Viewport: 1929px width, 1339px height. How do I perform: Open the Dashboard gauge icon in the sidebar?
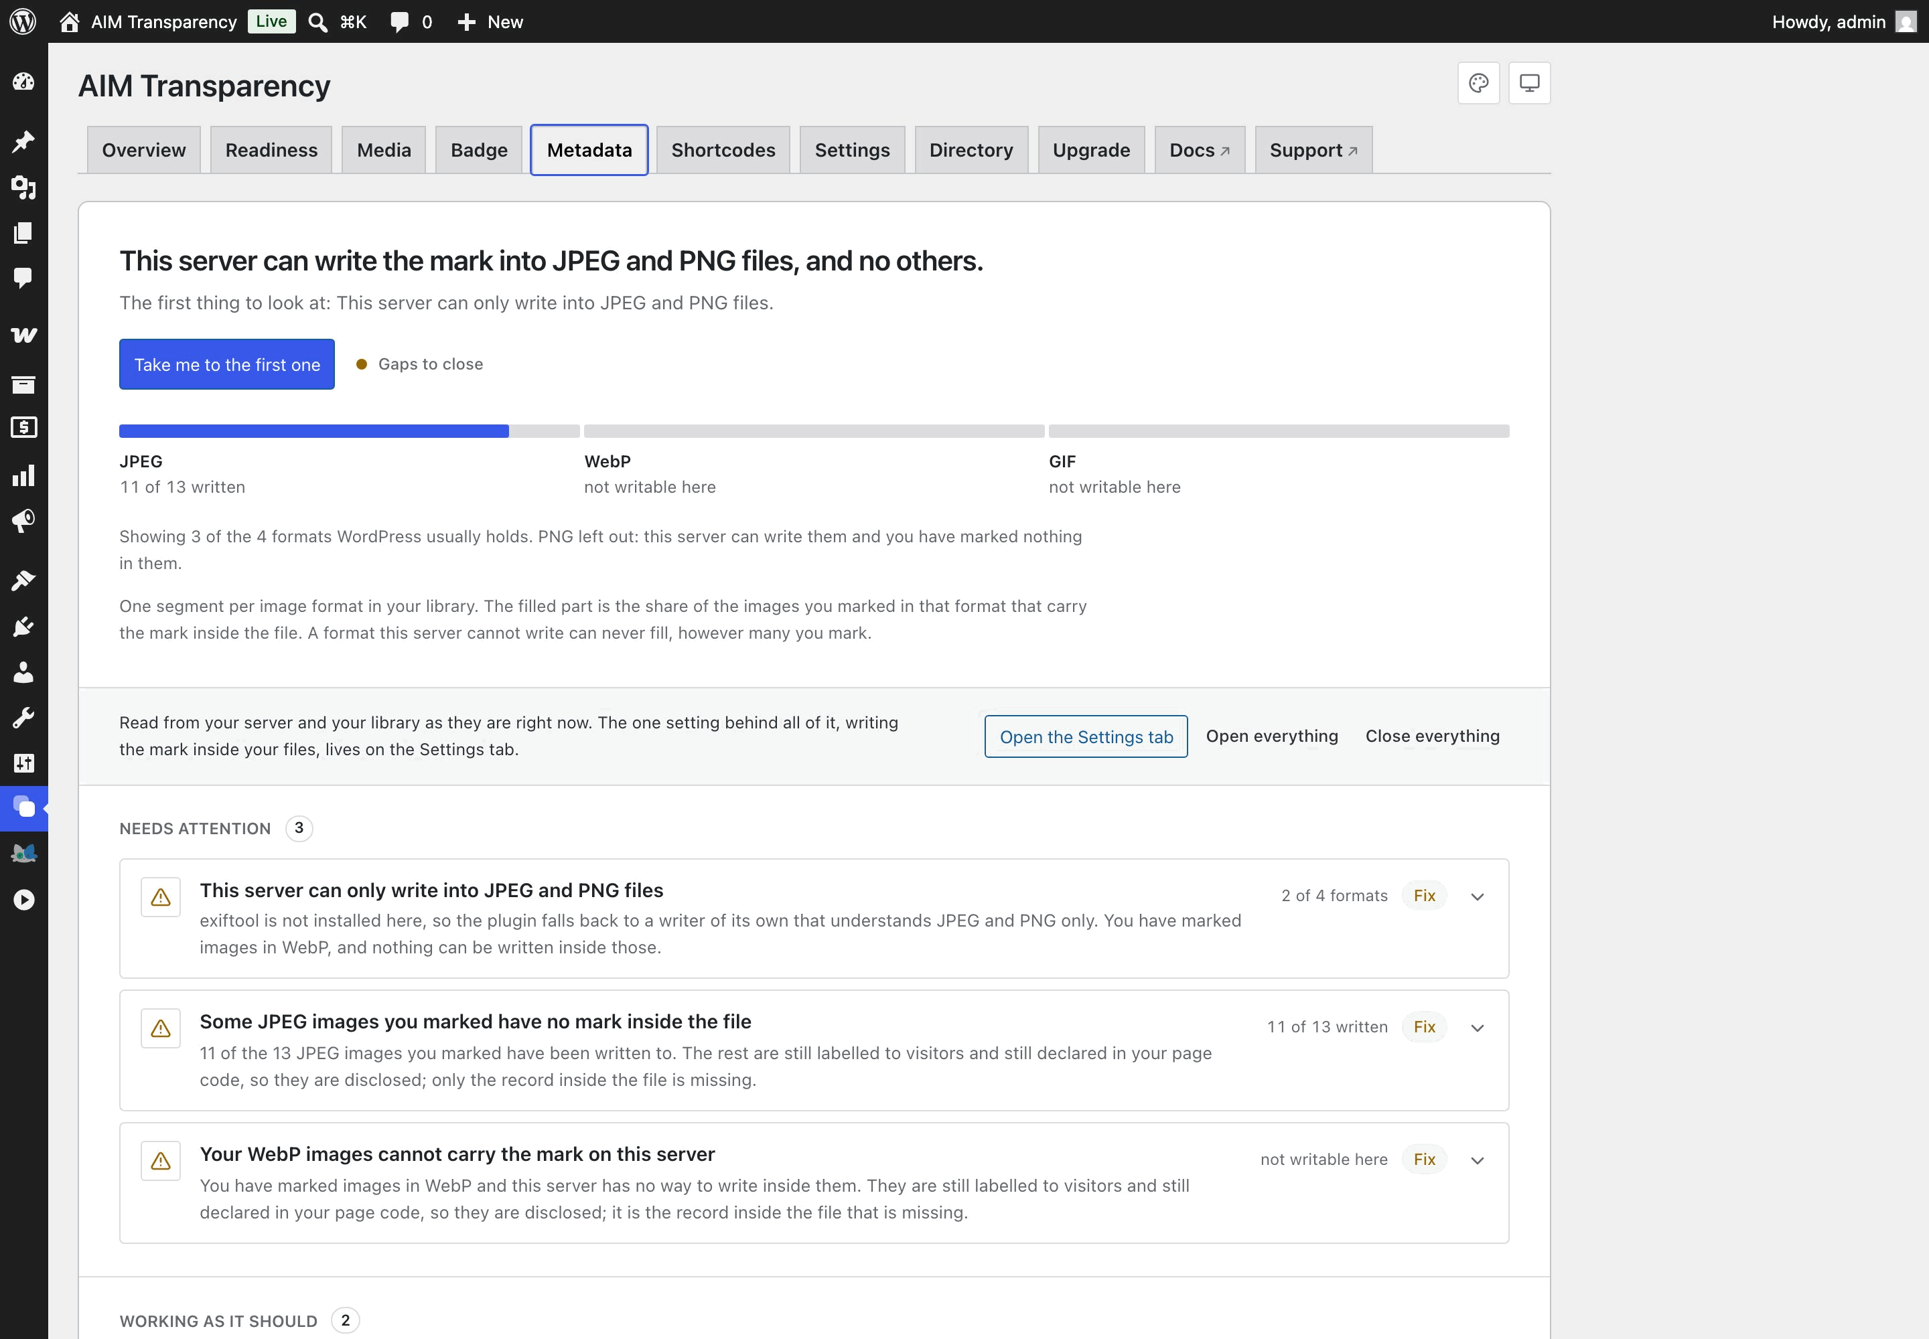click(23, 82)
